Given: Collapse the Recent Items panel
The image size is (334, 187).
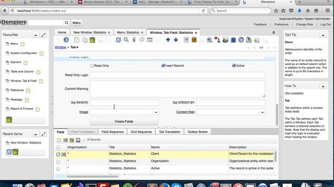Looking at the screenshot, I should click(x=35, y=134).
